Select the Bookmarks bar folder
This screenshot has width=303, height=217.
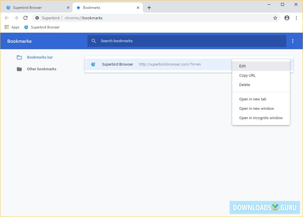pyautogui.click(x=39, y=57)
